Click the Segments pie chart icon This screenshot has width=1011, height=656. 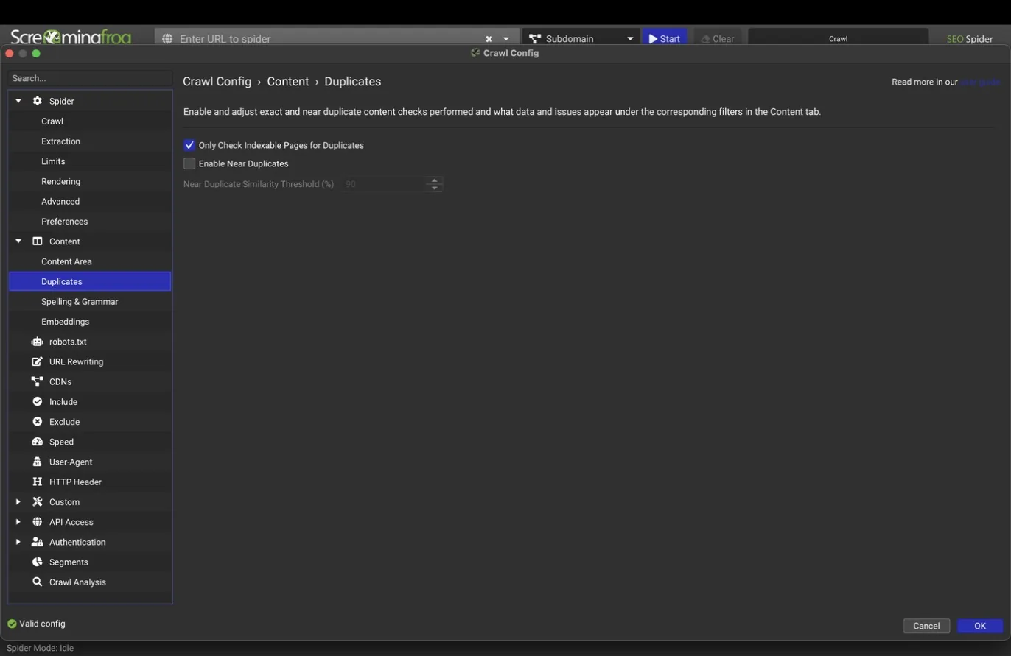click(x=37, y=562)
